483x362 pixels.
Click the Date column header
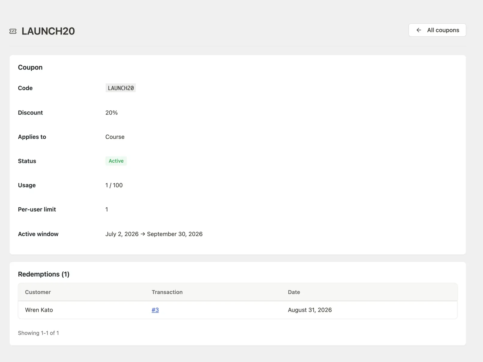tap(294, 292)
